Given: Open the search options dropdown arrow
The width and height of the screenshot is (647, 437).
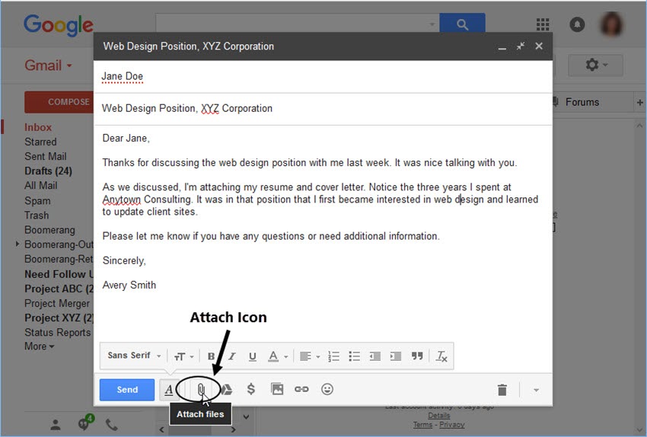Looking at the screenshot, I should 432,24.
